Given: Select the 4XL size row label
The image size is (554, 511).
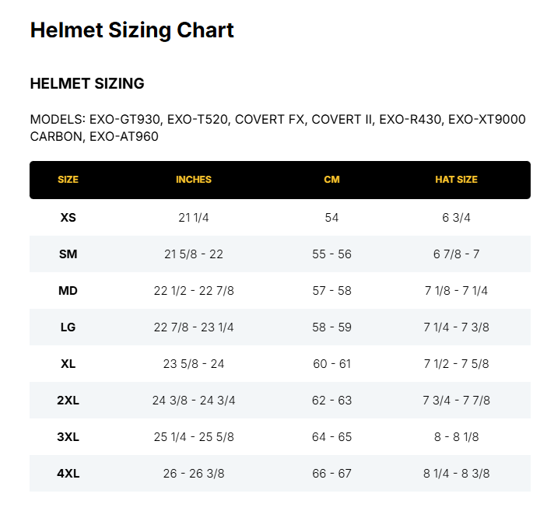Looking at the screenshot, I should pos(68,474).
